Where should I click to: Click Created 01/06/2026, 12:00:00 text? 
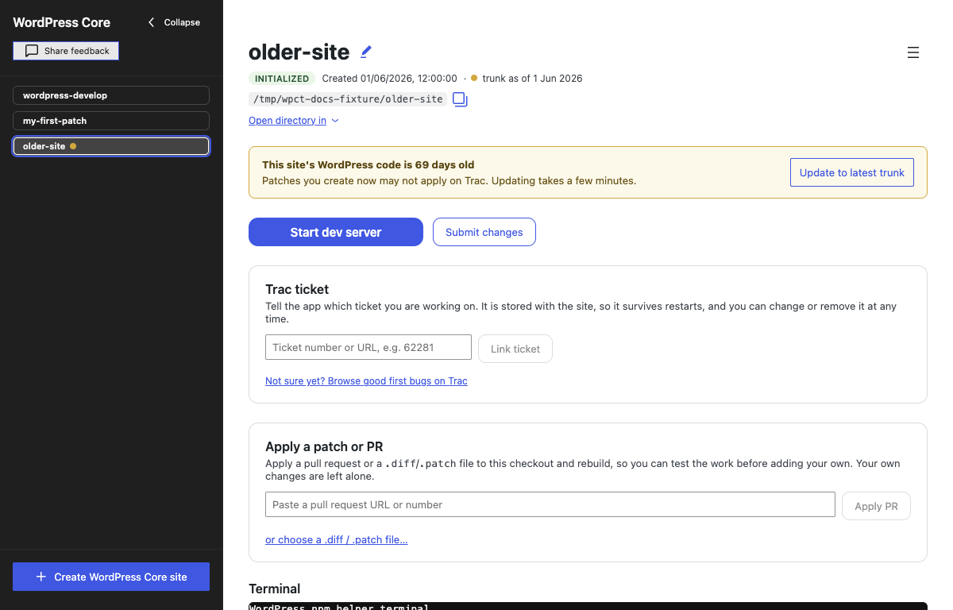pyautogui.click(x=389, y=79)
